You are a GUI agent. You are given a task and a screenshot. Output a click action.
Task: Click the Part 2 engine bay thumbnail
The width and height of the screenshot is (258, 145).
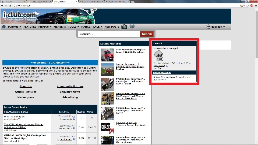pyautogui.click(x=108, y=113)
